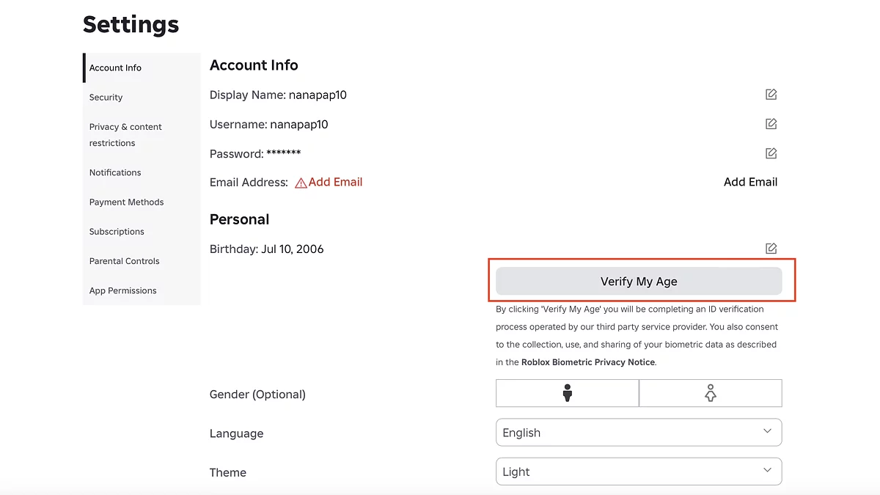Select the male gender icon
880x495 pixels.
click(x=567, y=393)
